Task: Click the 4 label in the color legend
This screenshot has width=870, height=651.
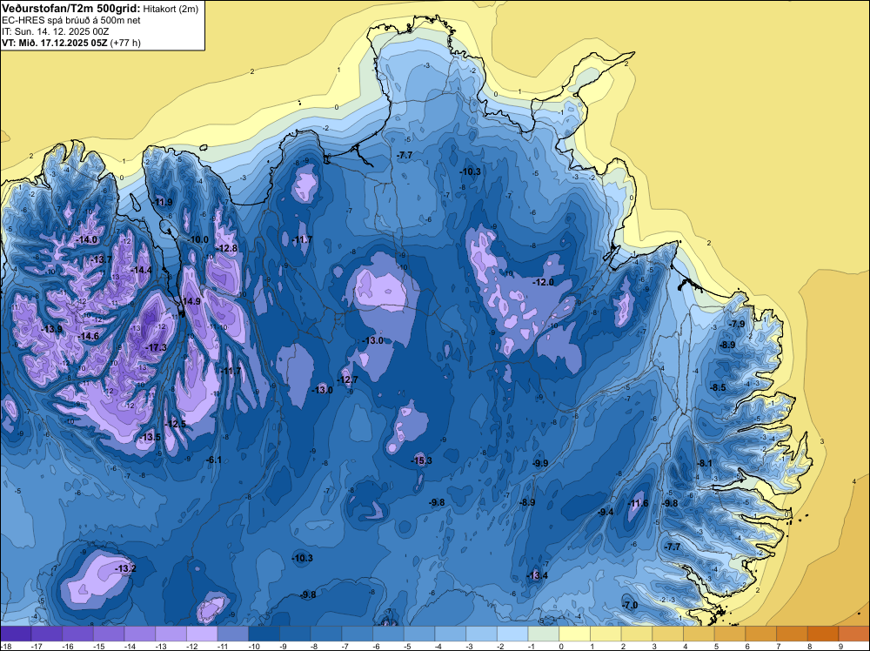Action: tap(686, 646)
